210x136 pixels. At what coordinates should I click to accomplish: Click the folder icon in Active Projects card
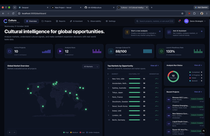[x=10, y=51]
